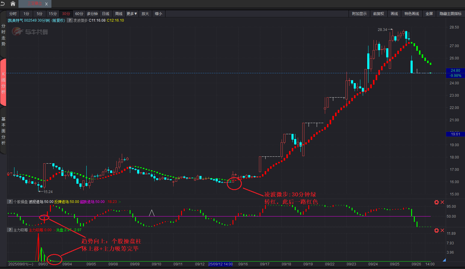The height and width of the screenshot is (269, 465).
Task: Click the 09/26 date on time axis
Action: point(416,264)
